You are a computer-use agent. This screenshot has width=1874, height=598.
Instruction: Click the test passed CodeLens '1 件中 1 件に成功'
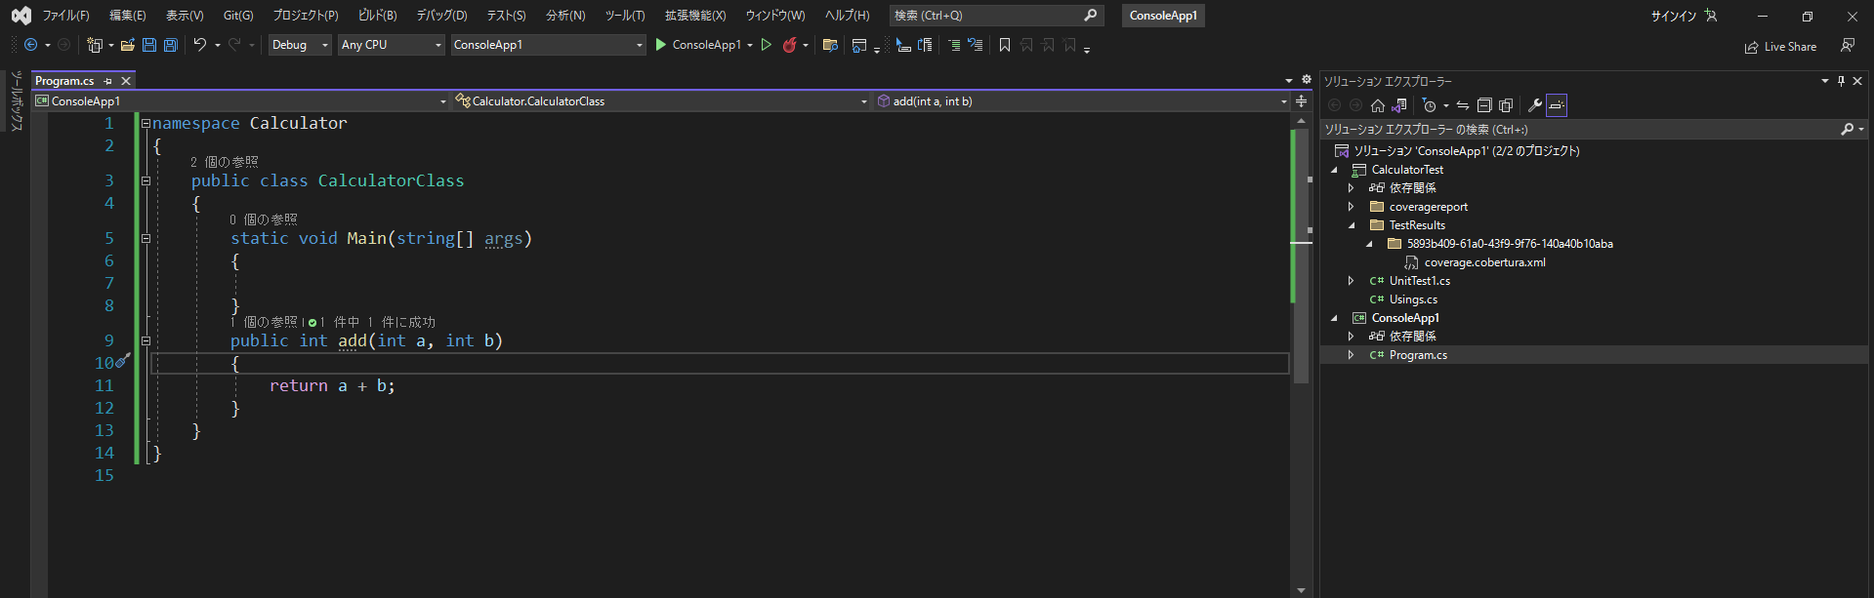[372, 322]
